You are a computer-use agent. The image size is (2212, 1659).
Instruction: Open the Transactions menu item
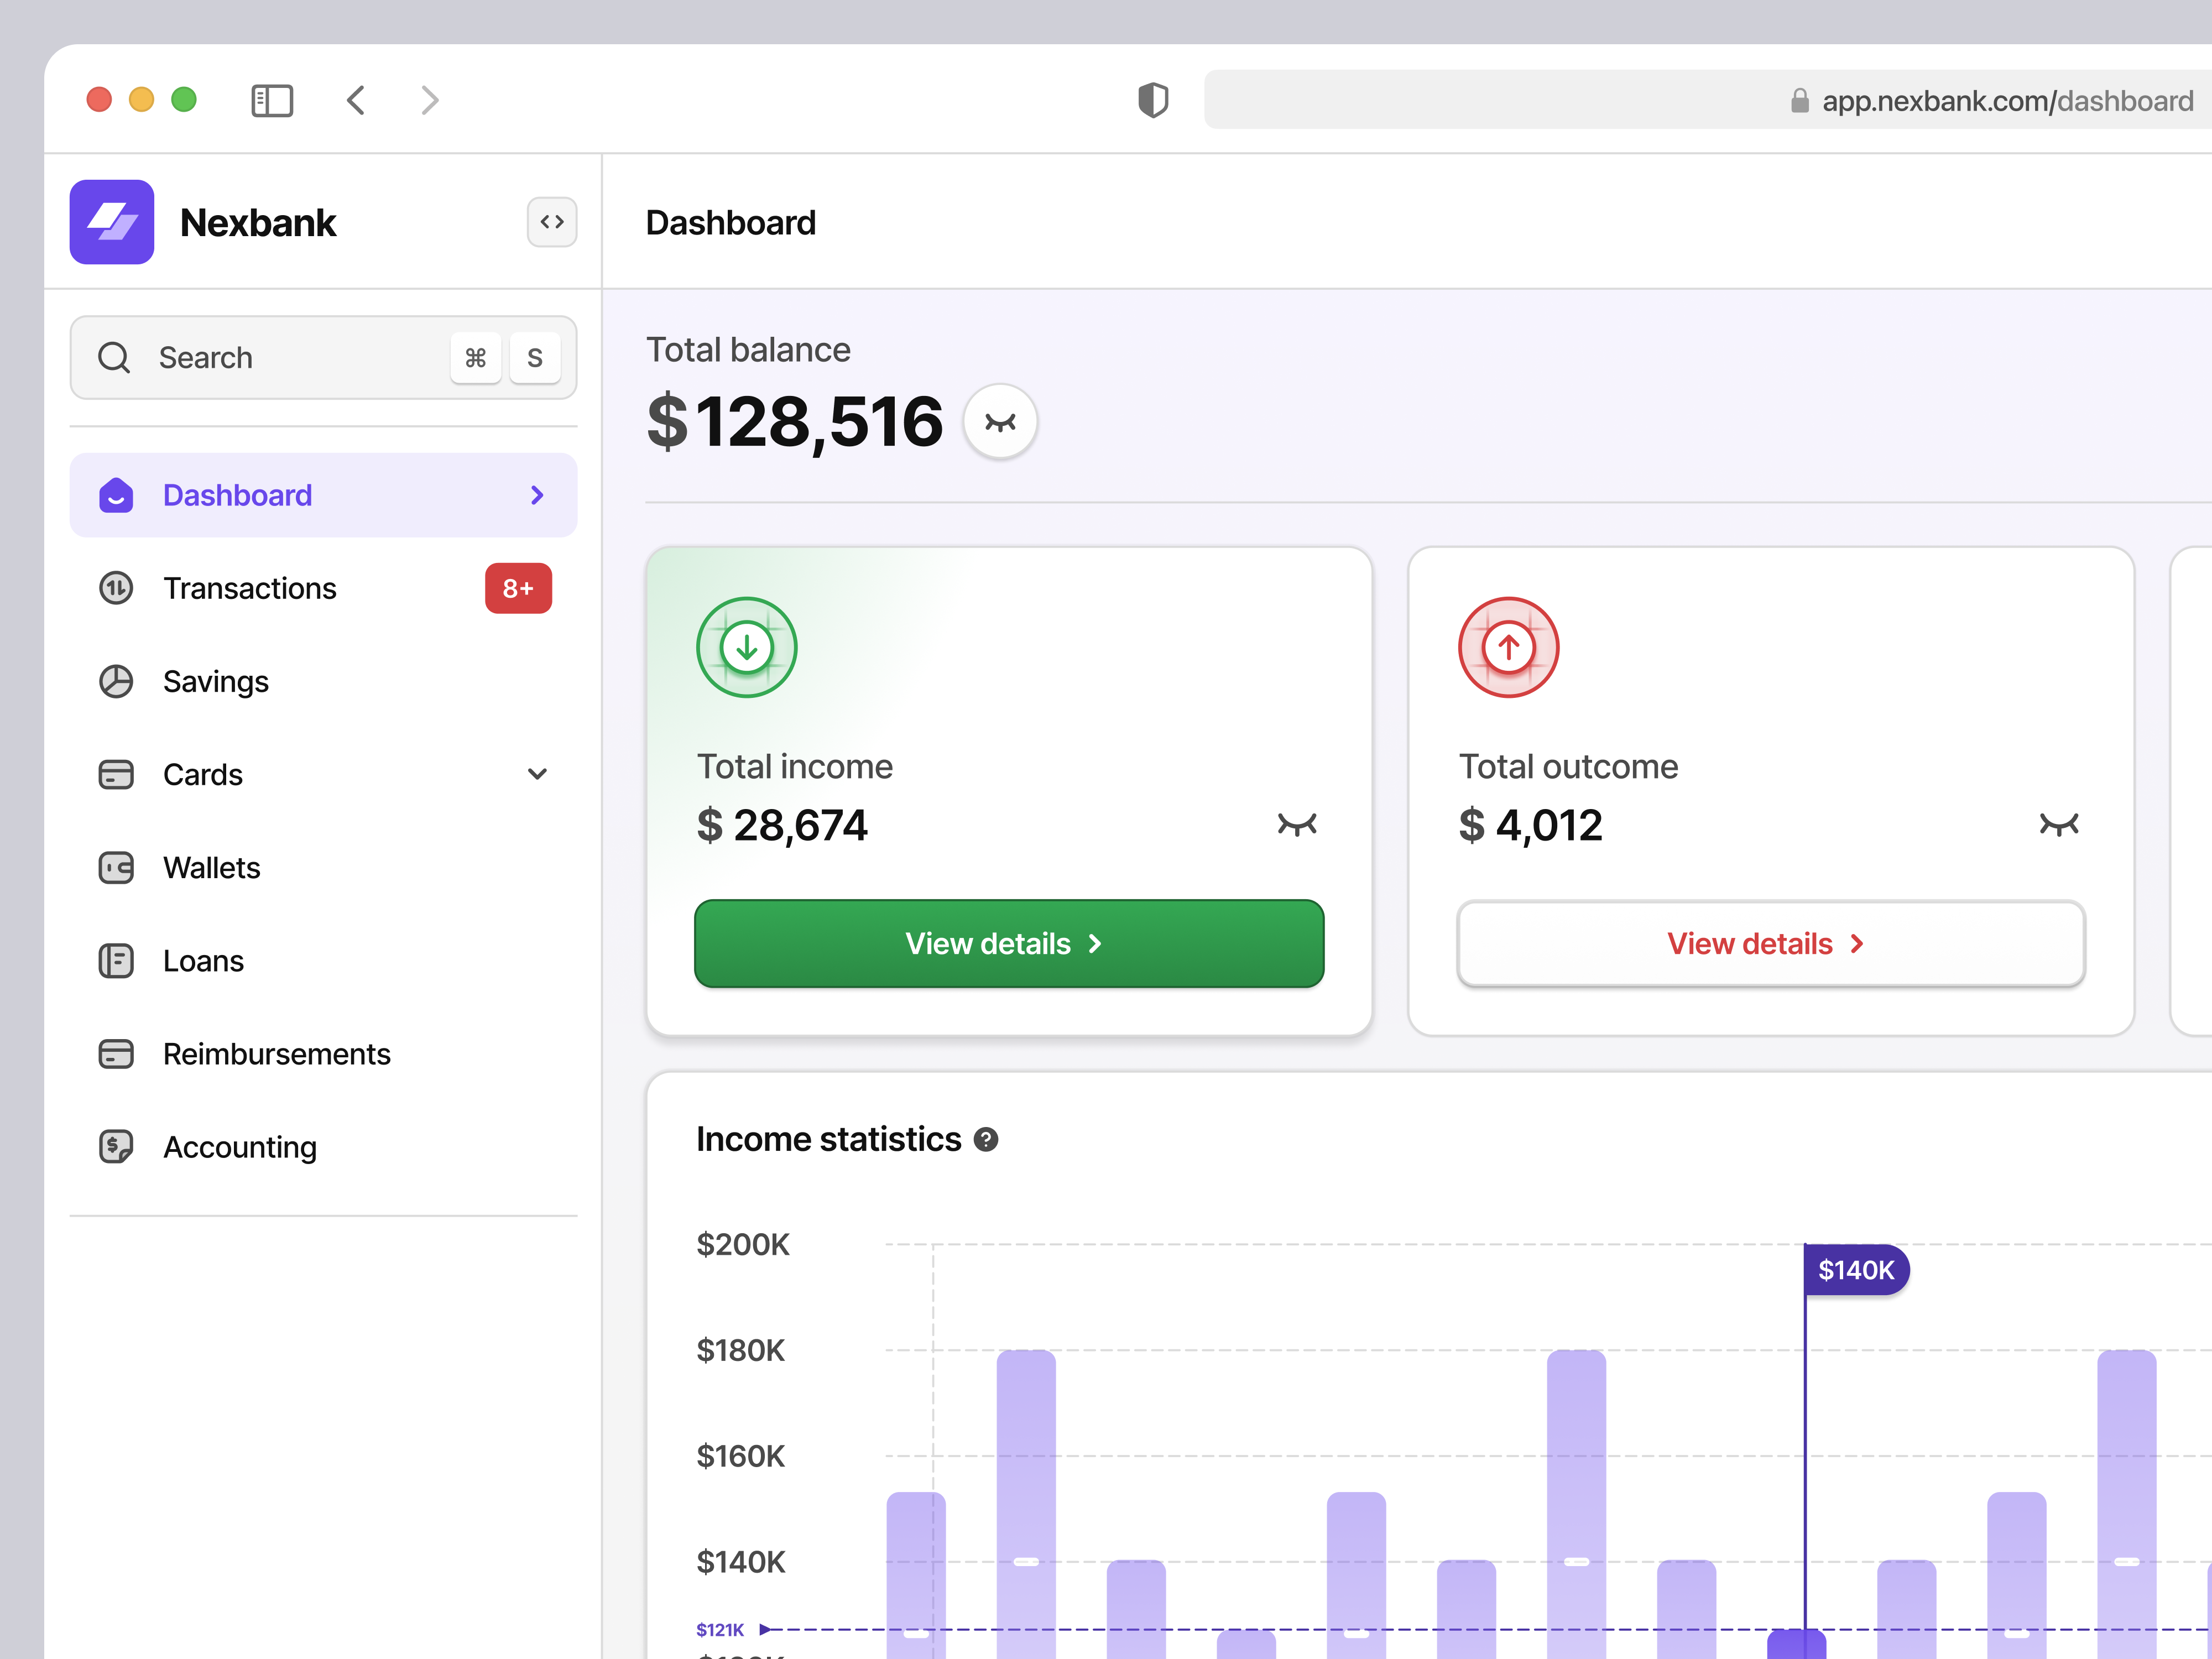tap(250, 588)
